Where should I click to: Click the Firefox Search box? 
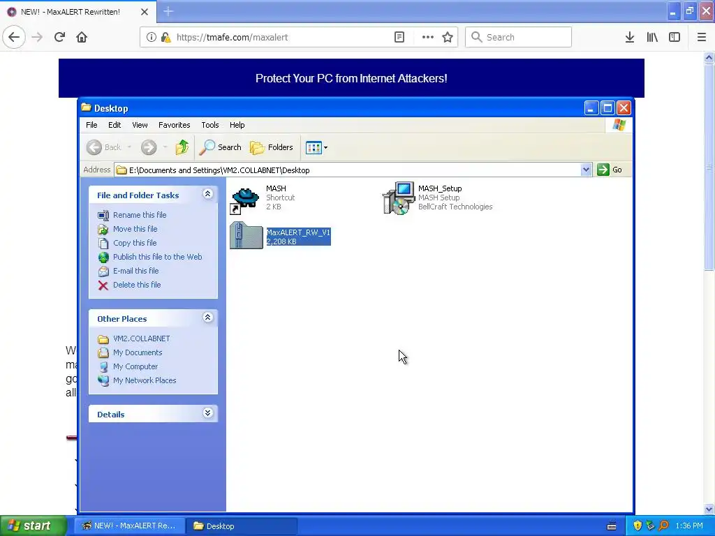coord(519,37)
